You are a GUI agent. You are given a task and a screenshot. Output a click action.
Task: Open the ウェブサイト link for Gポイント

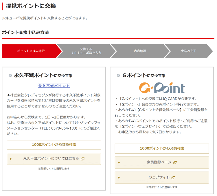click(x=159, y=178)
